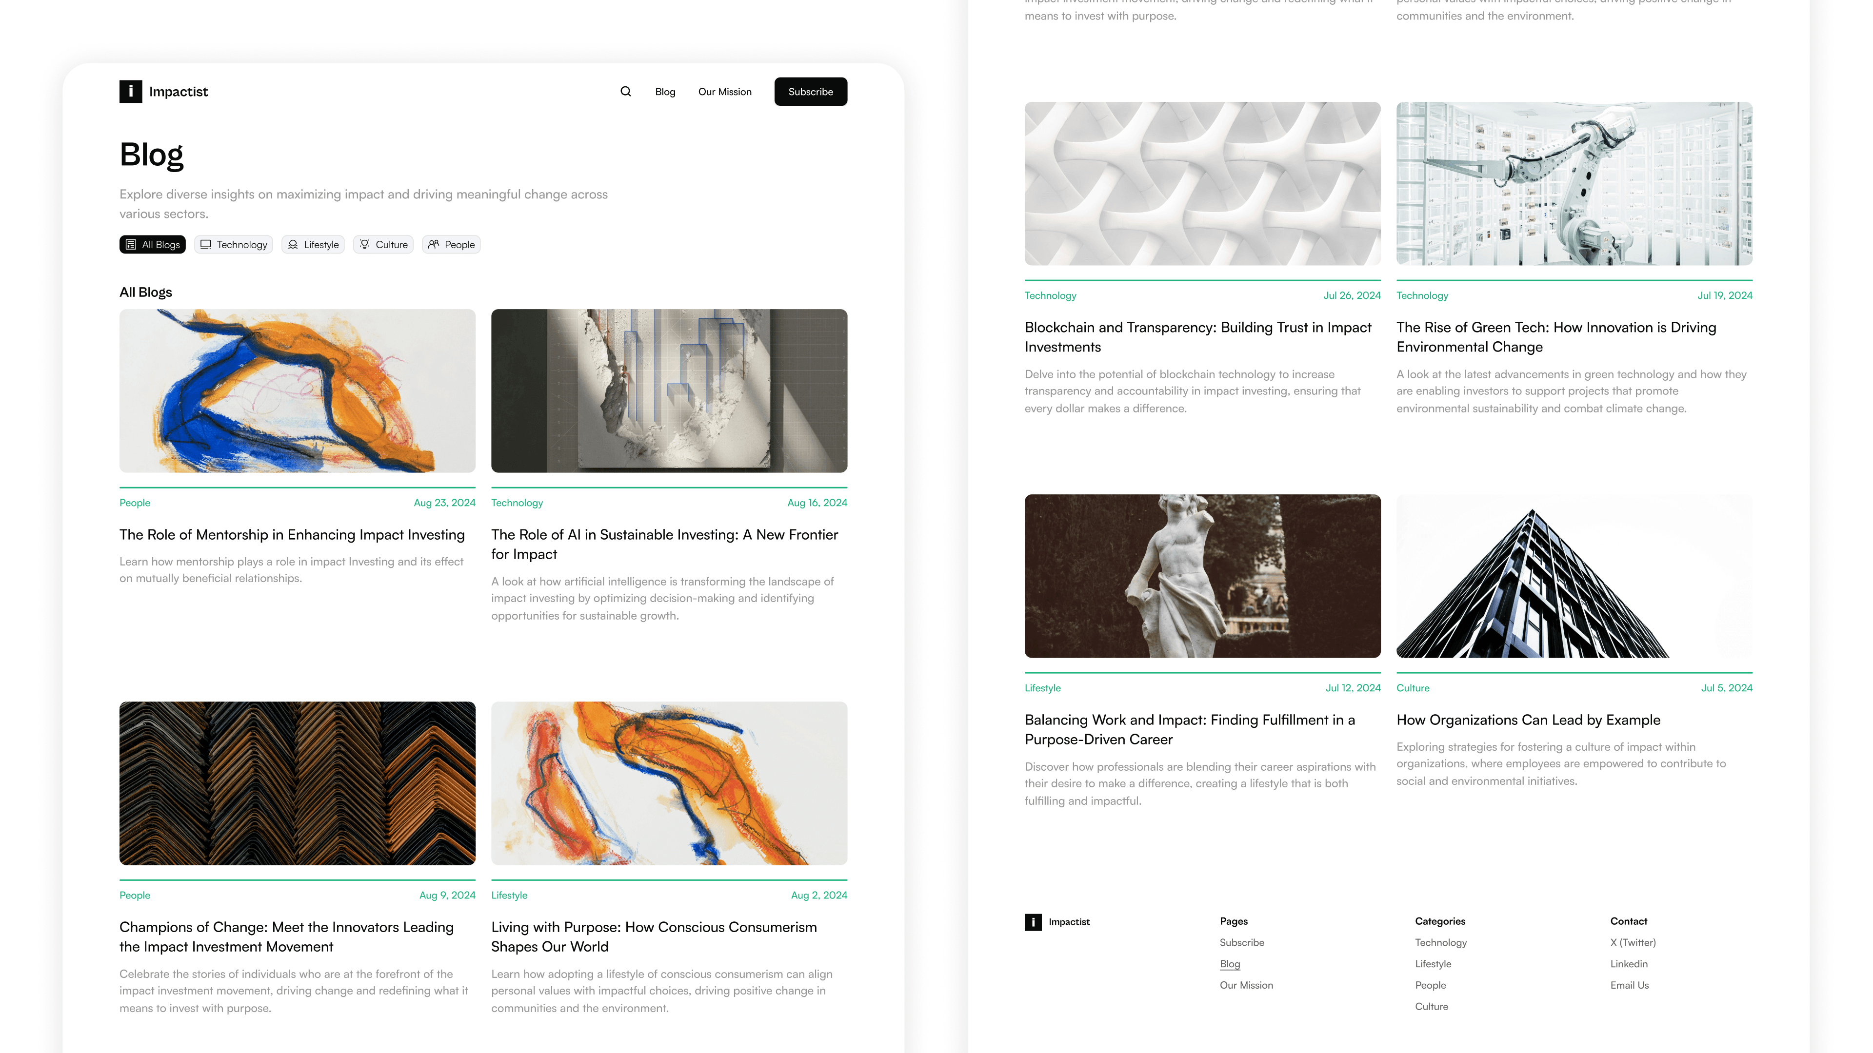Open the white woven pattern Blockchain thumbnail
The height and width of the screenshot is (1053, 1873).
(1203, 183)
